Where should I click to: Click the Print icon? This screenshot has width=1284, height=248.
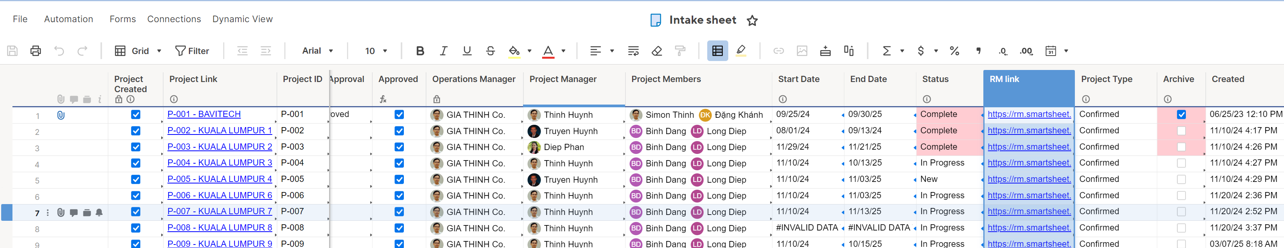[35, 51]
